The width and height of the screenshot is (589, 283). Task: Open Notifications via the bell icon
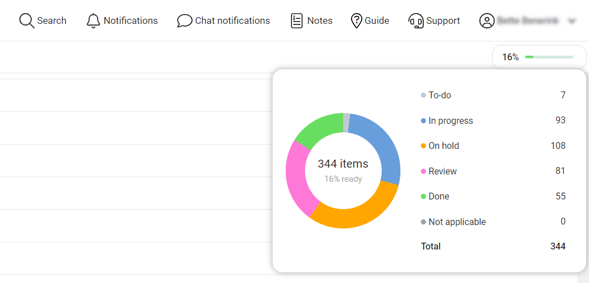point(93,21)
